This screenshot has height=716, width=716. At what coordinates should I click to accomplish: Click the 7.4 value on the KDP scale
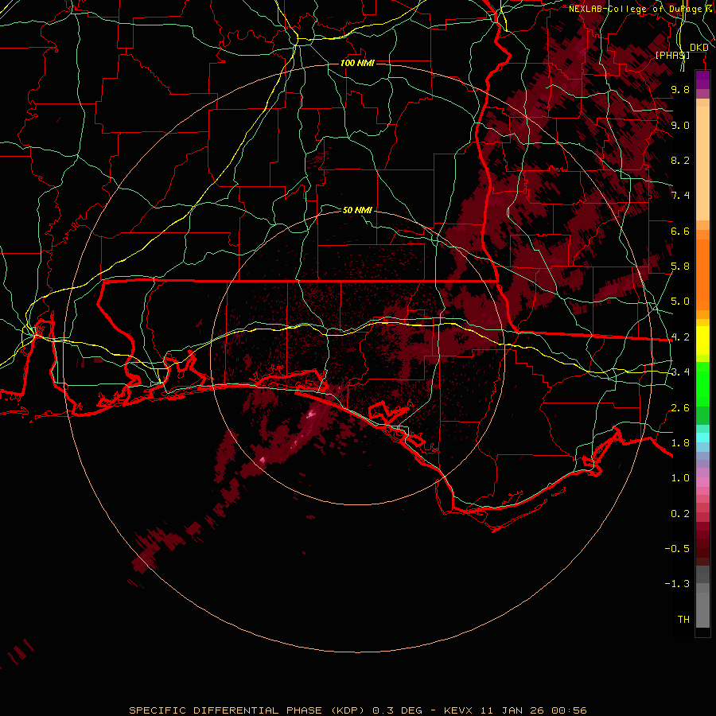point(680,196)
